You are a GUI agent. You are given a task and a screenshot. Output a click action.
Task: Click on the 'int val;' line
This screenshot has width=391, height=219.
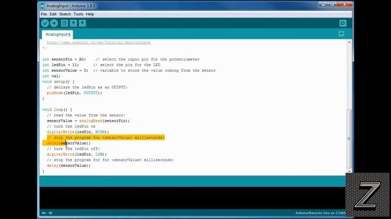tap(51, 76)
